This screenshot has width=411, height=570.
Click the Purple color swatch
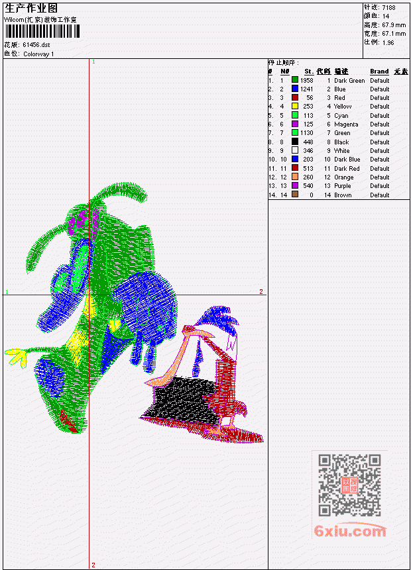click(x=295, y=186)
